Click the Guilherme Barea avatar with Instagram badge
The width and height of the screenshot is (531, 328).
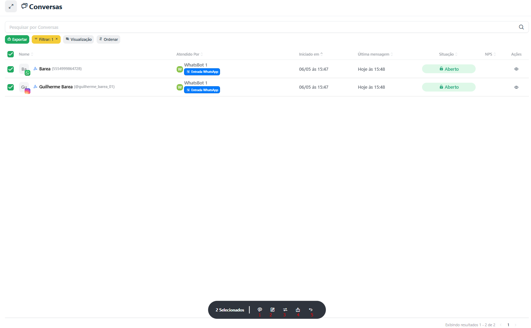point(24,87)
